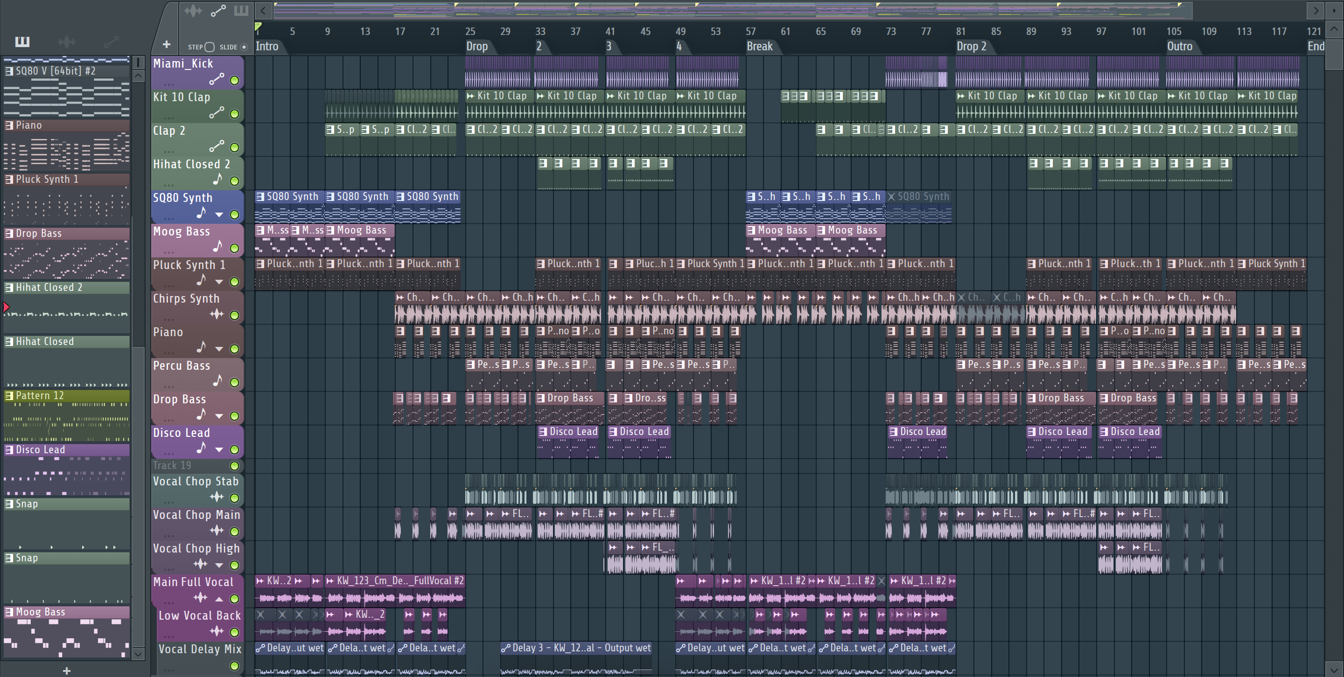Expand the SQ80 Synth track group arrow
1344x677 pixels.
click(x=219, y=215)
